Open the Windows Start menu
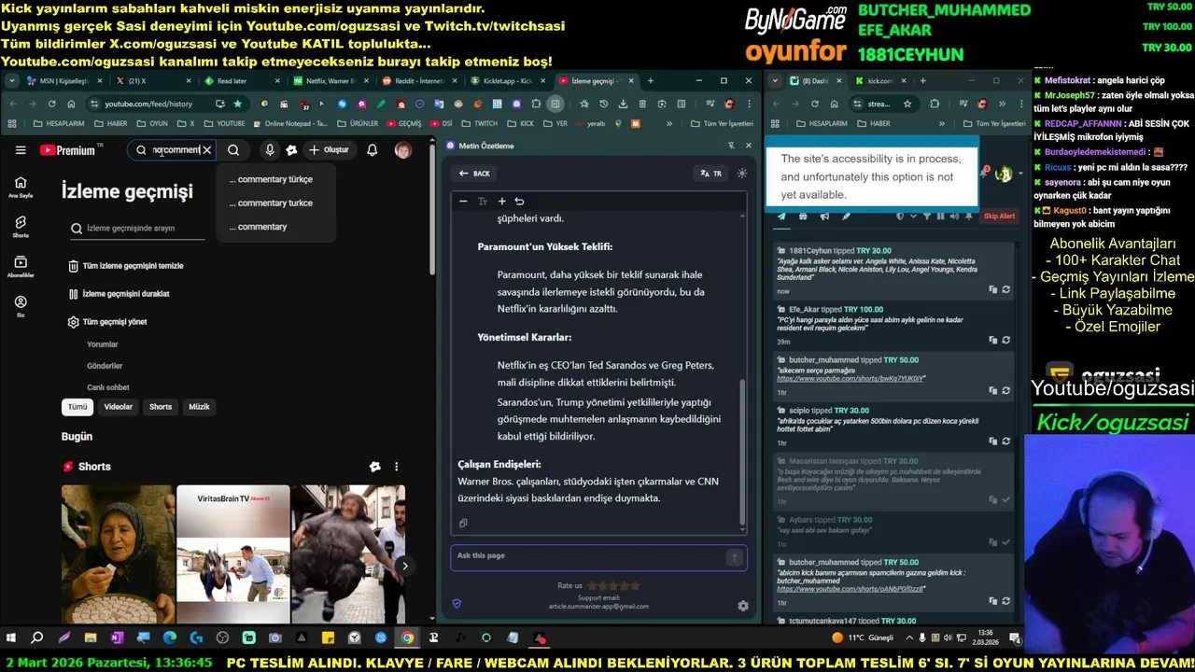 [11, 638]
